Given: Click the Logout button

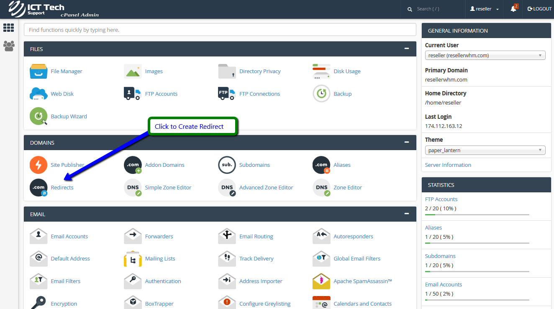Looking at the screenshot, I should click(539, 9).
